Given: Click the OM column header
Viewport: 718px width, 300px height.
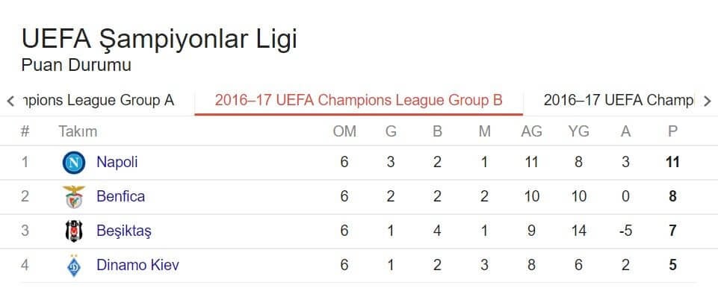Looking at the screenshot, I should [x=344, y=131].
